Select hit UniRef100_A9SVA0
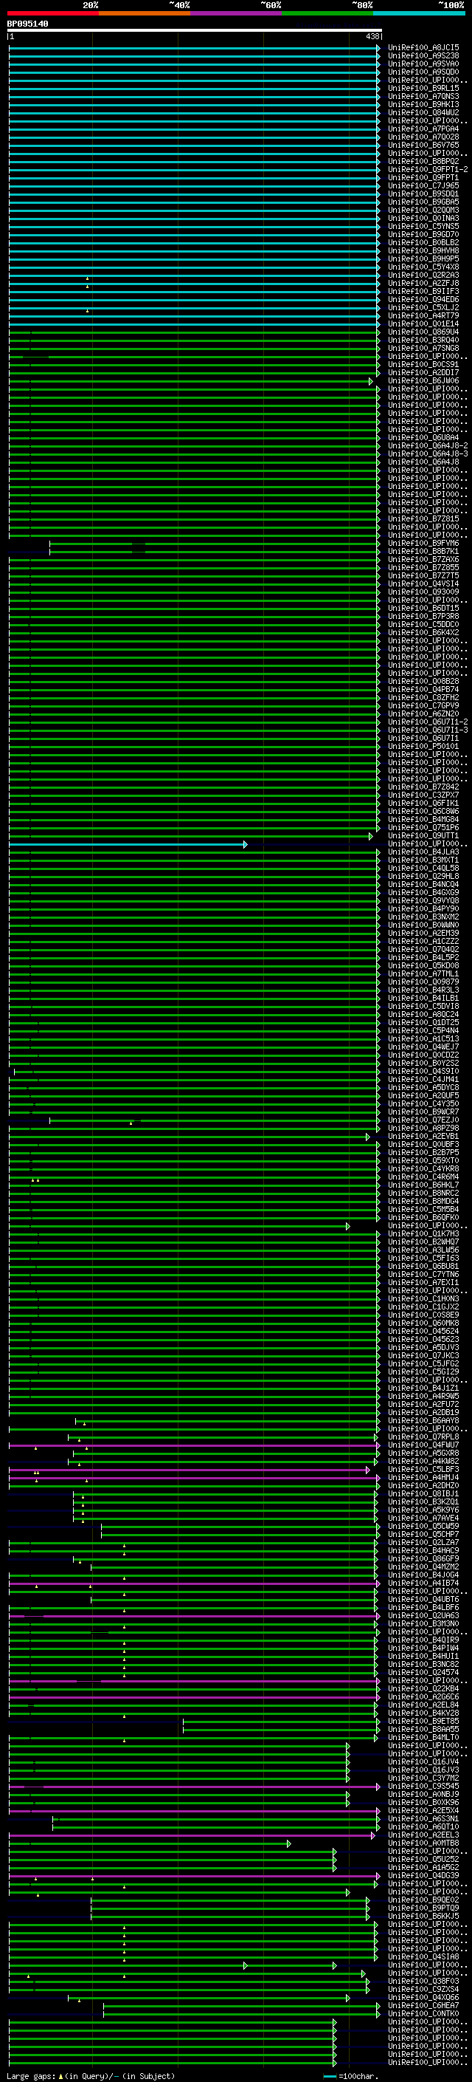The image size is (472, 2082). click(423, 64)
